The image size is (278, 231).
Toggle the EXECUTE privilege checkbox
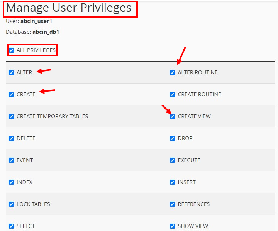(173, 160)
